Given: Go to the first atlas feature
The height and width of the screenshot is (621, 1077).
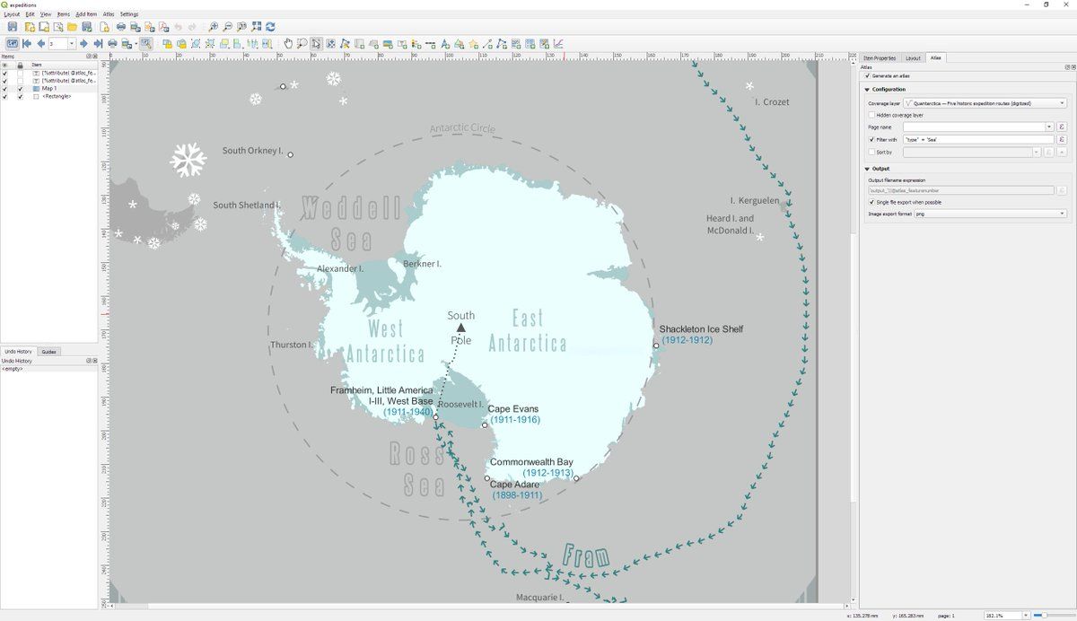Looking at the screenshot, I should point(27,43).
